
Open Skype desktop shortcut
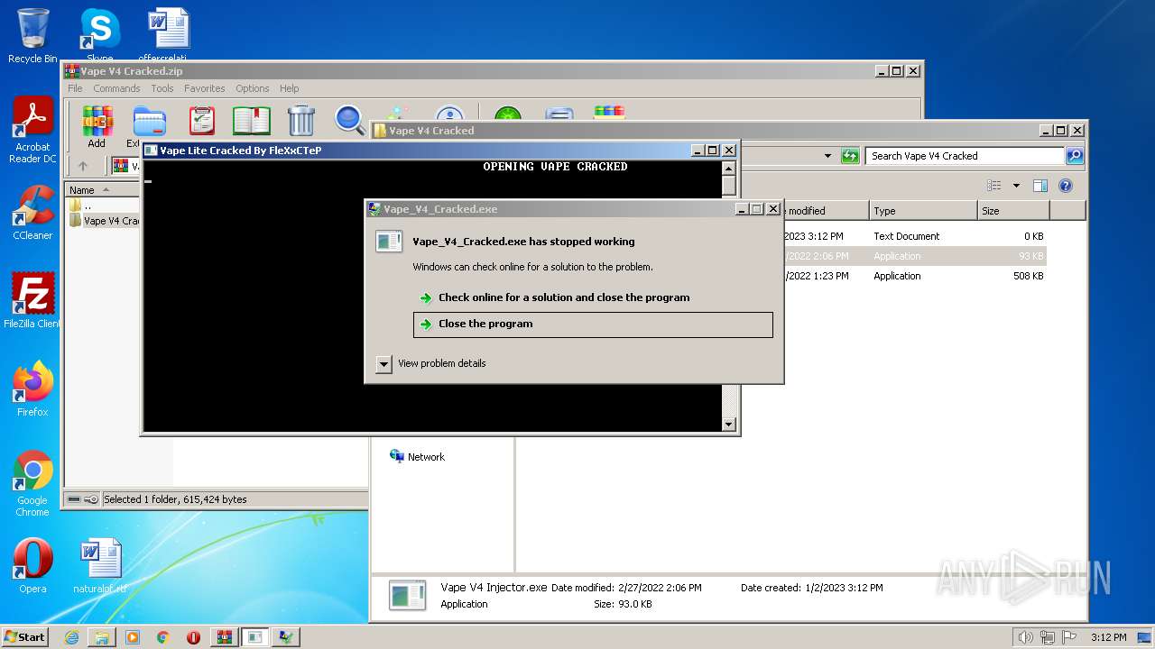(99, 36)
